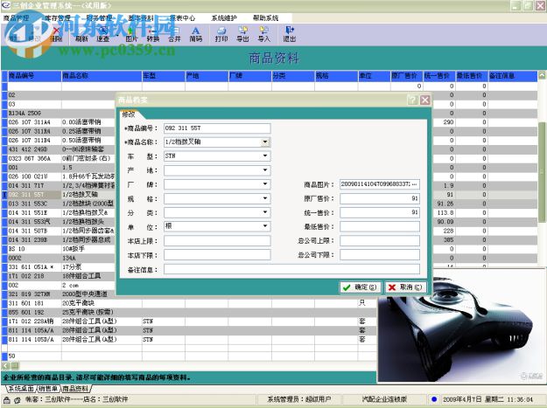Screen dimensions: 547x408
Task: Click the 最低售价 input field
Action: click(380, 226)
